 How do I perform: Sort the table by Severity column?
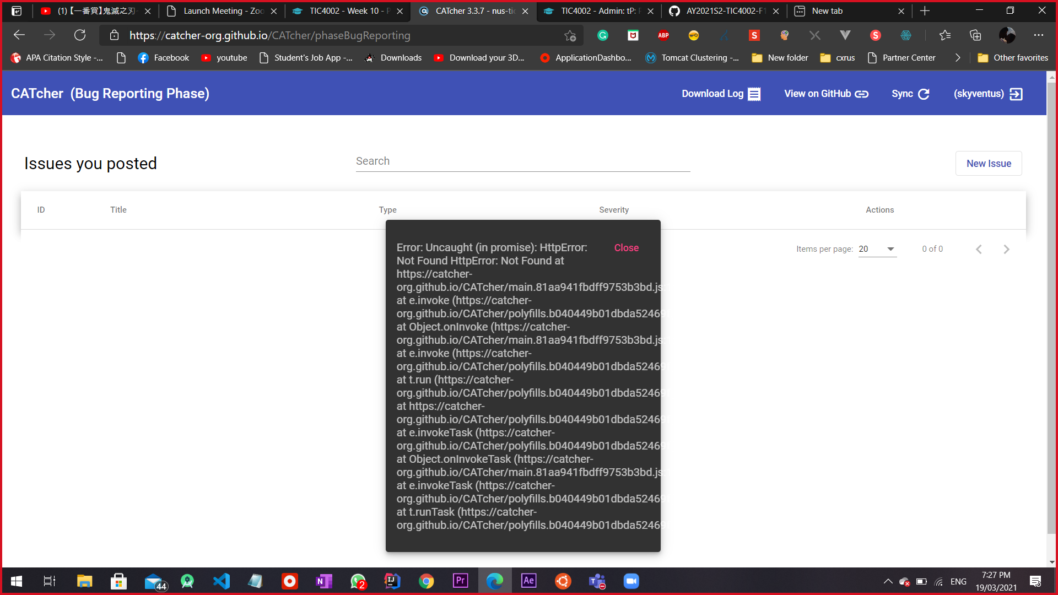(613, 210)
